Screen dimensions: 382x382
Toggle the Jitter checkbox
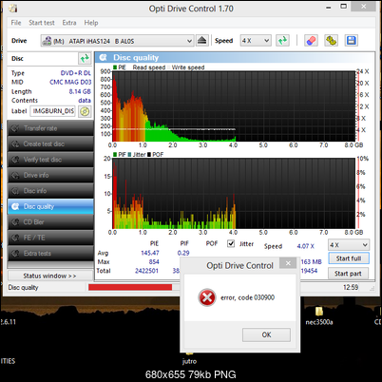click(231, 243)
